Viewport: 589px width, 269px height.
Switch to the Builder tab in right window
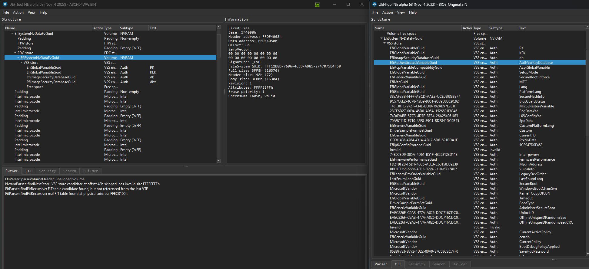pyautogui.click(x=460, y=264)
